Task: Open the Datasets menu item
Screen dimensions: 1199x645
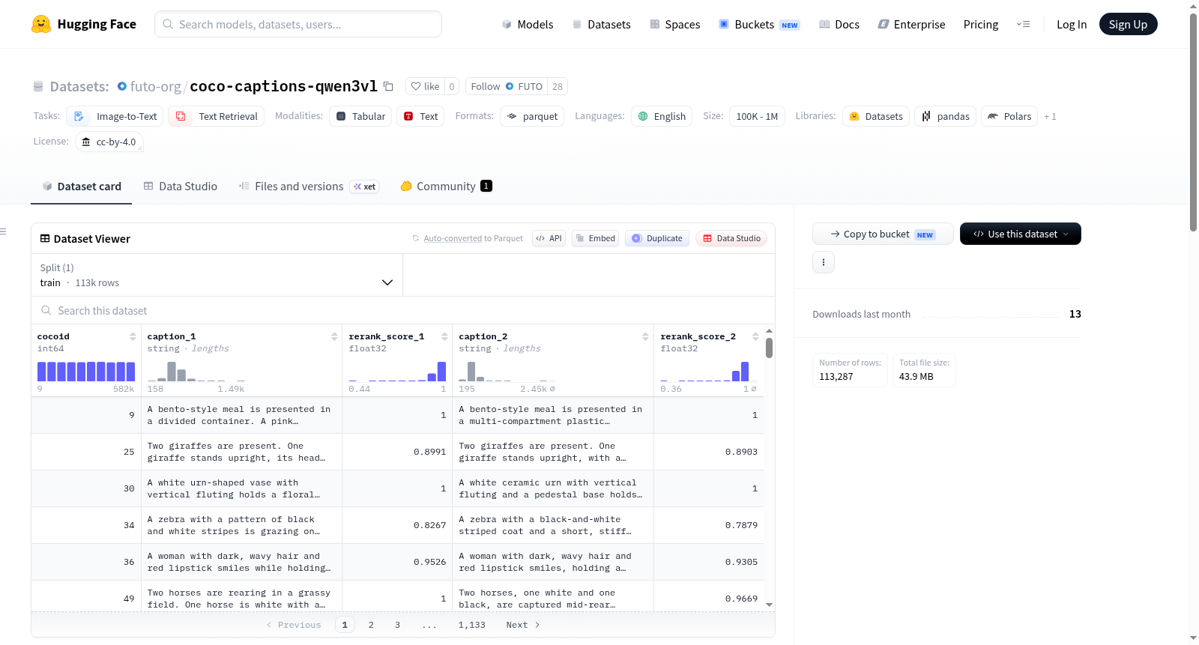Action: tap(601, 24)
